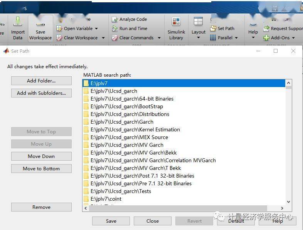Click the Layout icon
Screen dimensions: 303x230
coord(198,21)
